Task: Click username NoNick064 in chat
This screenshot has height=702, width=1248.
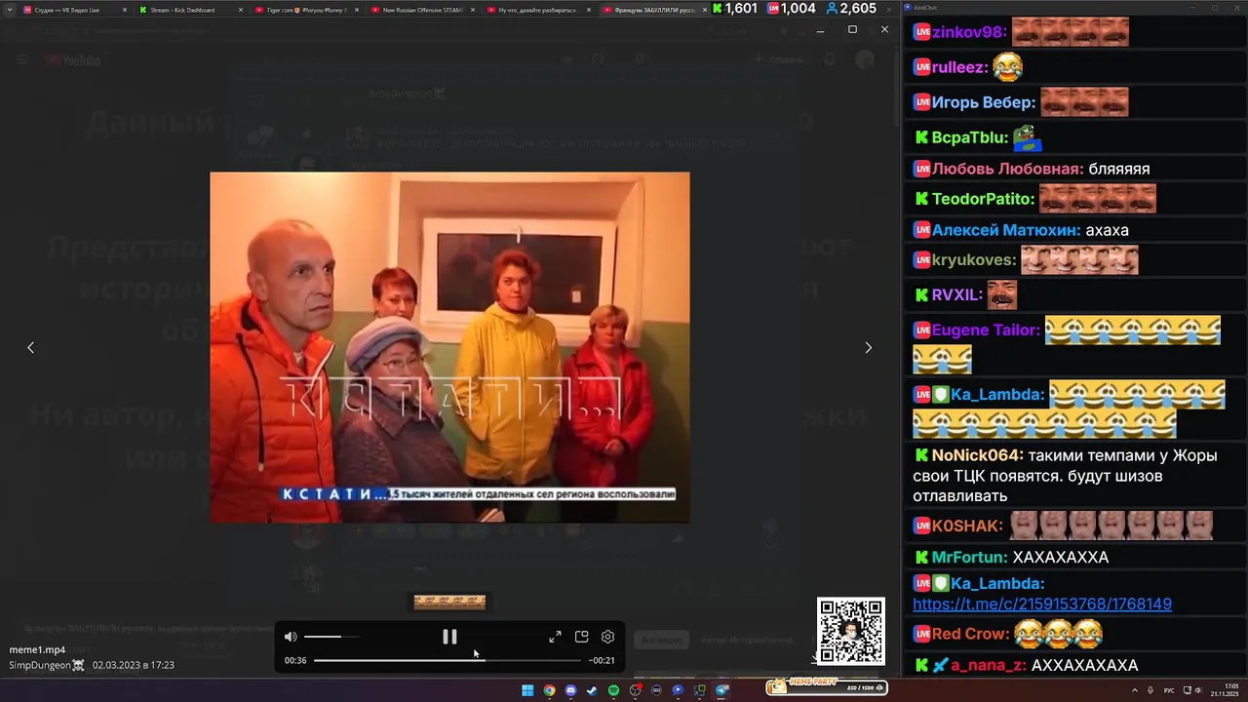Action: pyautogui.click(x=976, y=455)
